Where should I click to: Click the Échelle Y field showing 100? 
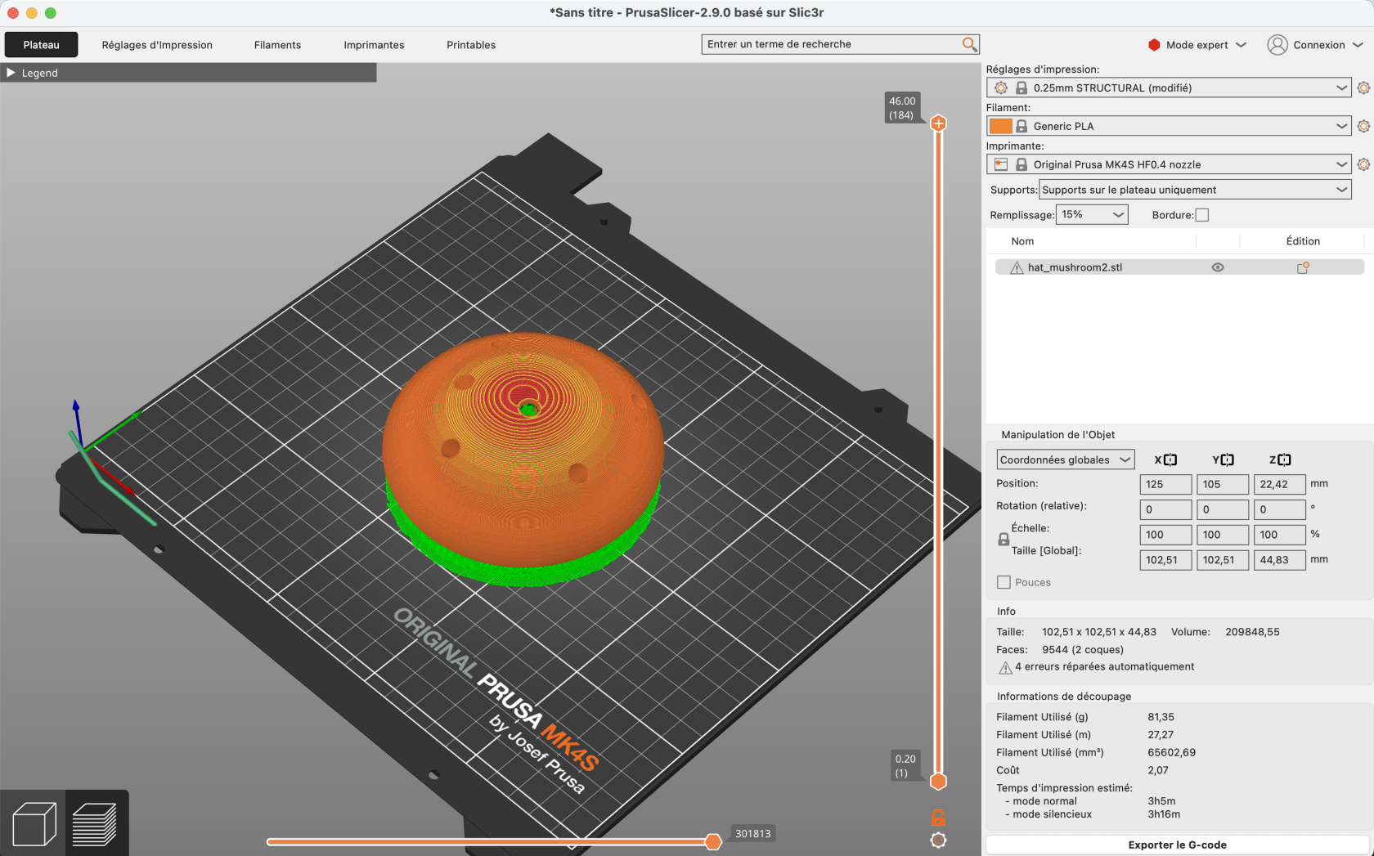pyautogui.click(x=1223, y=535)
